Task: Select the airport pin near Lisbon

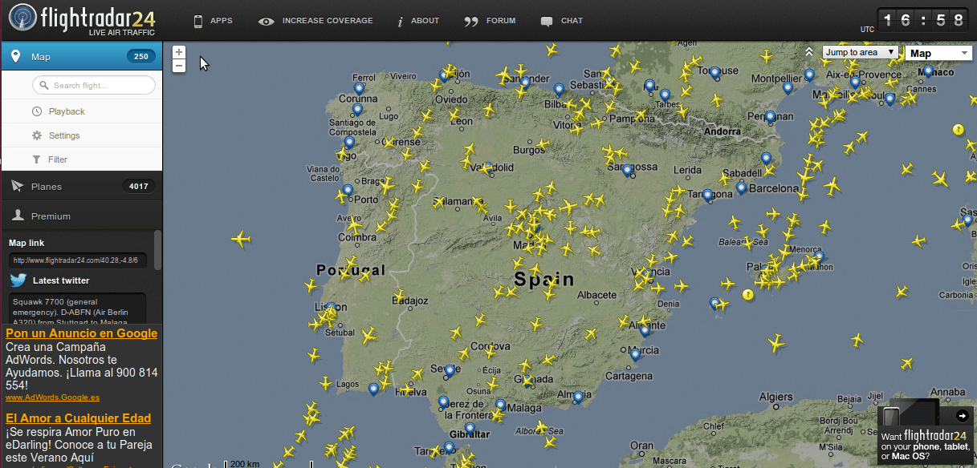Action: click(332, 308)
